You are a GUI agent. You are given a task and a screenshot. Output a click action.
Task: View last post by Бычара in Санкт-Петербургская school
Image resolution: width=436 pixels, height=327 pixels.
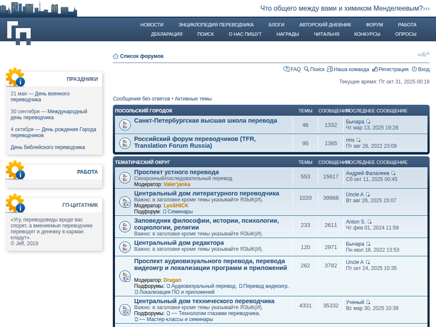[x=368, y=122]
